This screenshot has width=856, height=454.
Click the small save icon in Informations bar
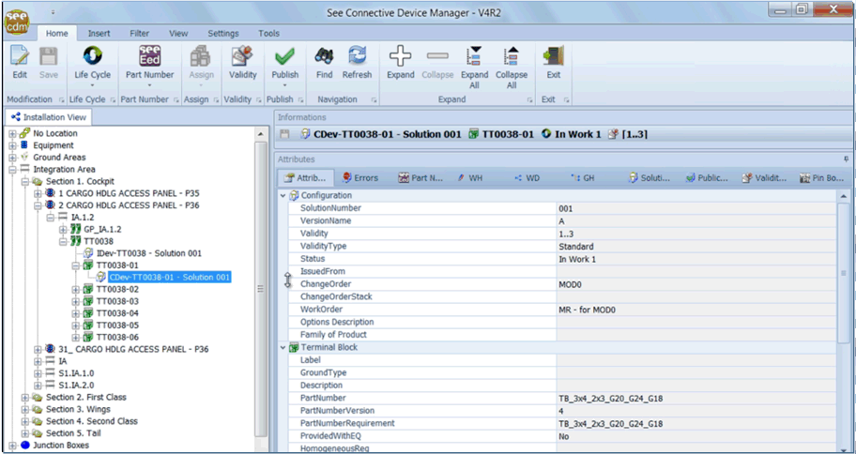click(x=283, y=134)
